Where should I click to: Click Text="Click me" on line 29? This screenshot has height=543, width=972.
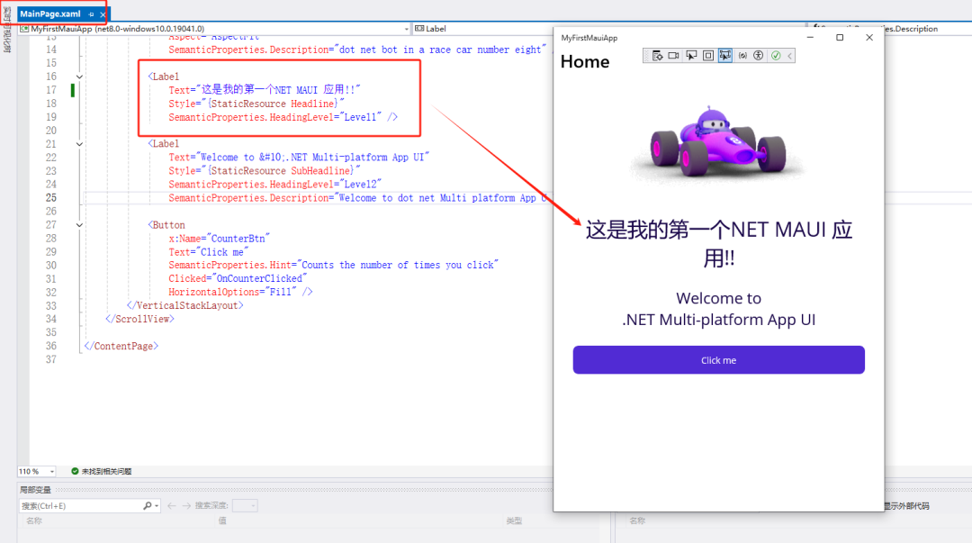tap(208, 252)
